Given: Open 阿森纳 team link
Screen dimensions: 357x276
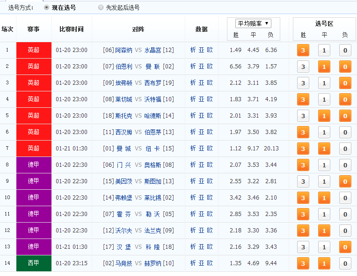Looking at the screenshot, I should tap(124, 50).
